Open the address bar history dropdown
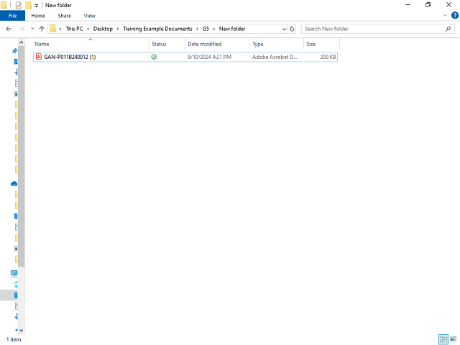The height and width of the screenshot is (345, 460). click(284, 29)
